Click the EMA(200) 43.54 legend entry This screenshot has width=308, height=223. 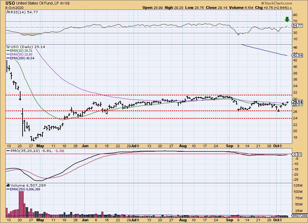click(22, 58)
